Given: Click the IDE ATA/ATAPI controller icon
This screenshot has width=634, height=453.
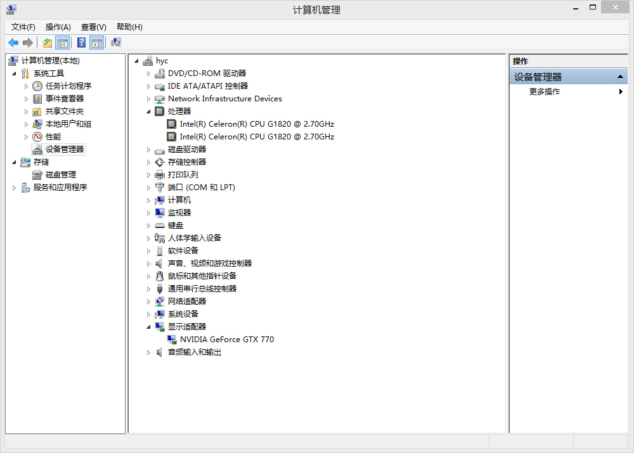Looking at the screenshot, I should pyautogui.click(x=160, y=86).
